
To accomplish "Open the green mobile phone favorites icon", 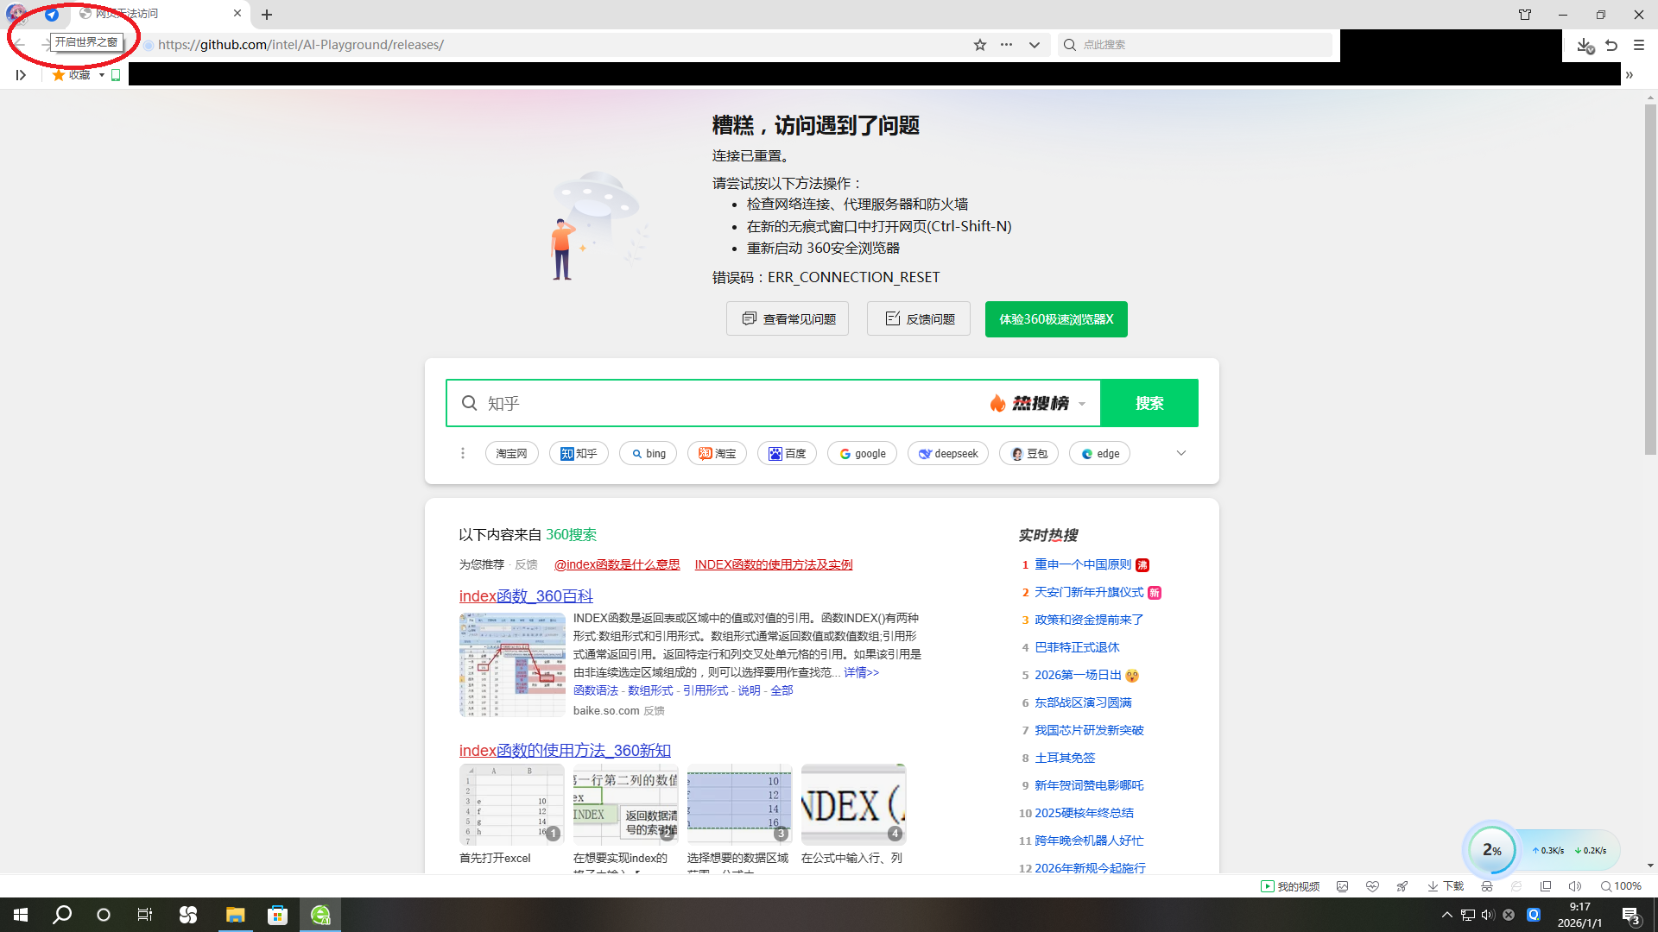I will [116, 75].
